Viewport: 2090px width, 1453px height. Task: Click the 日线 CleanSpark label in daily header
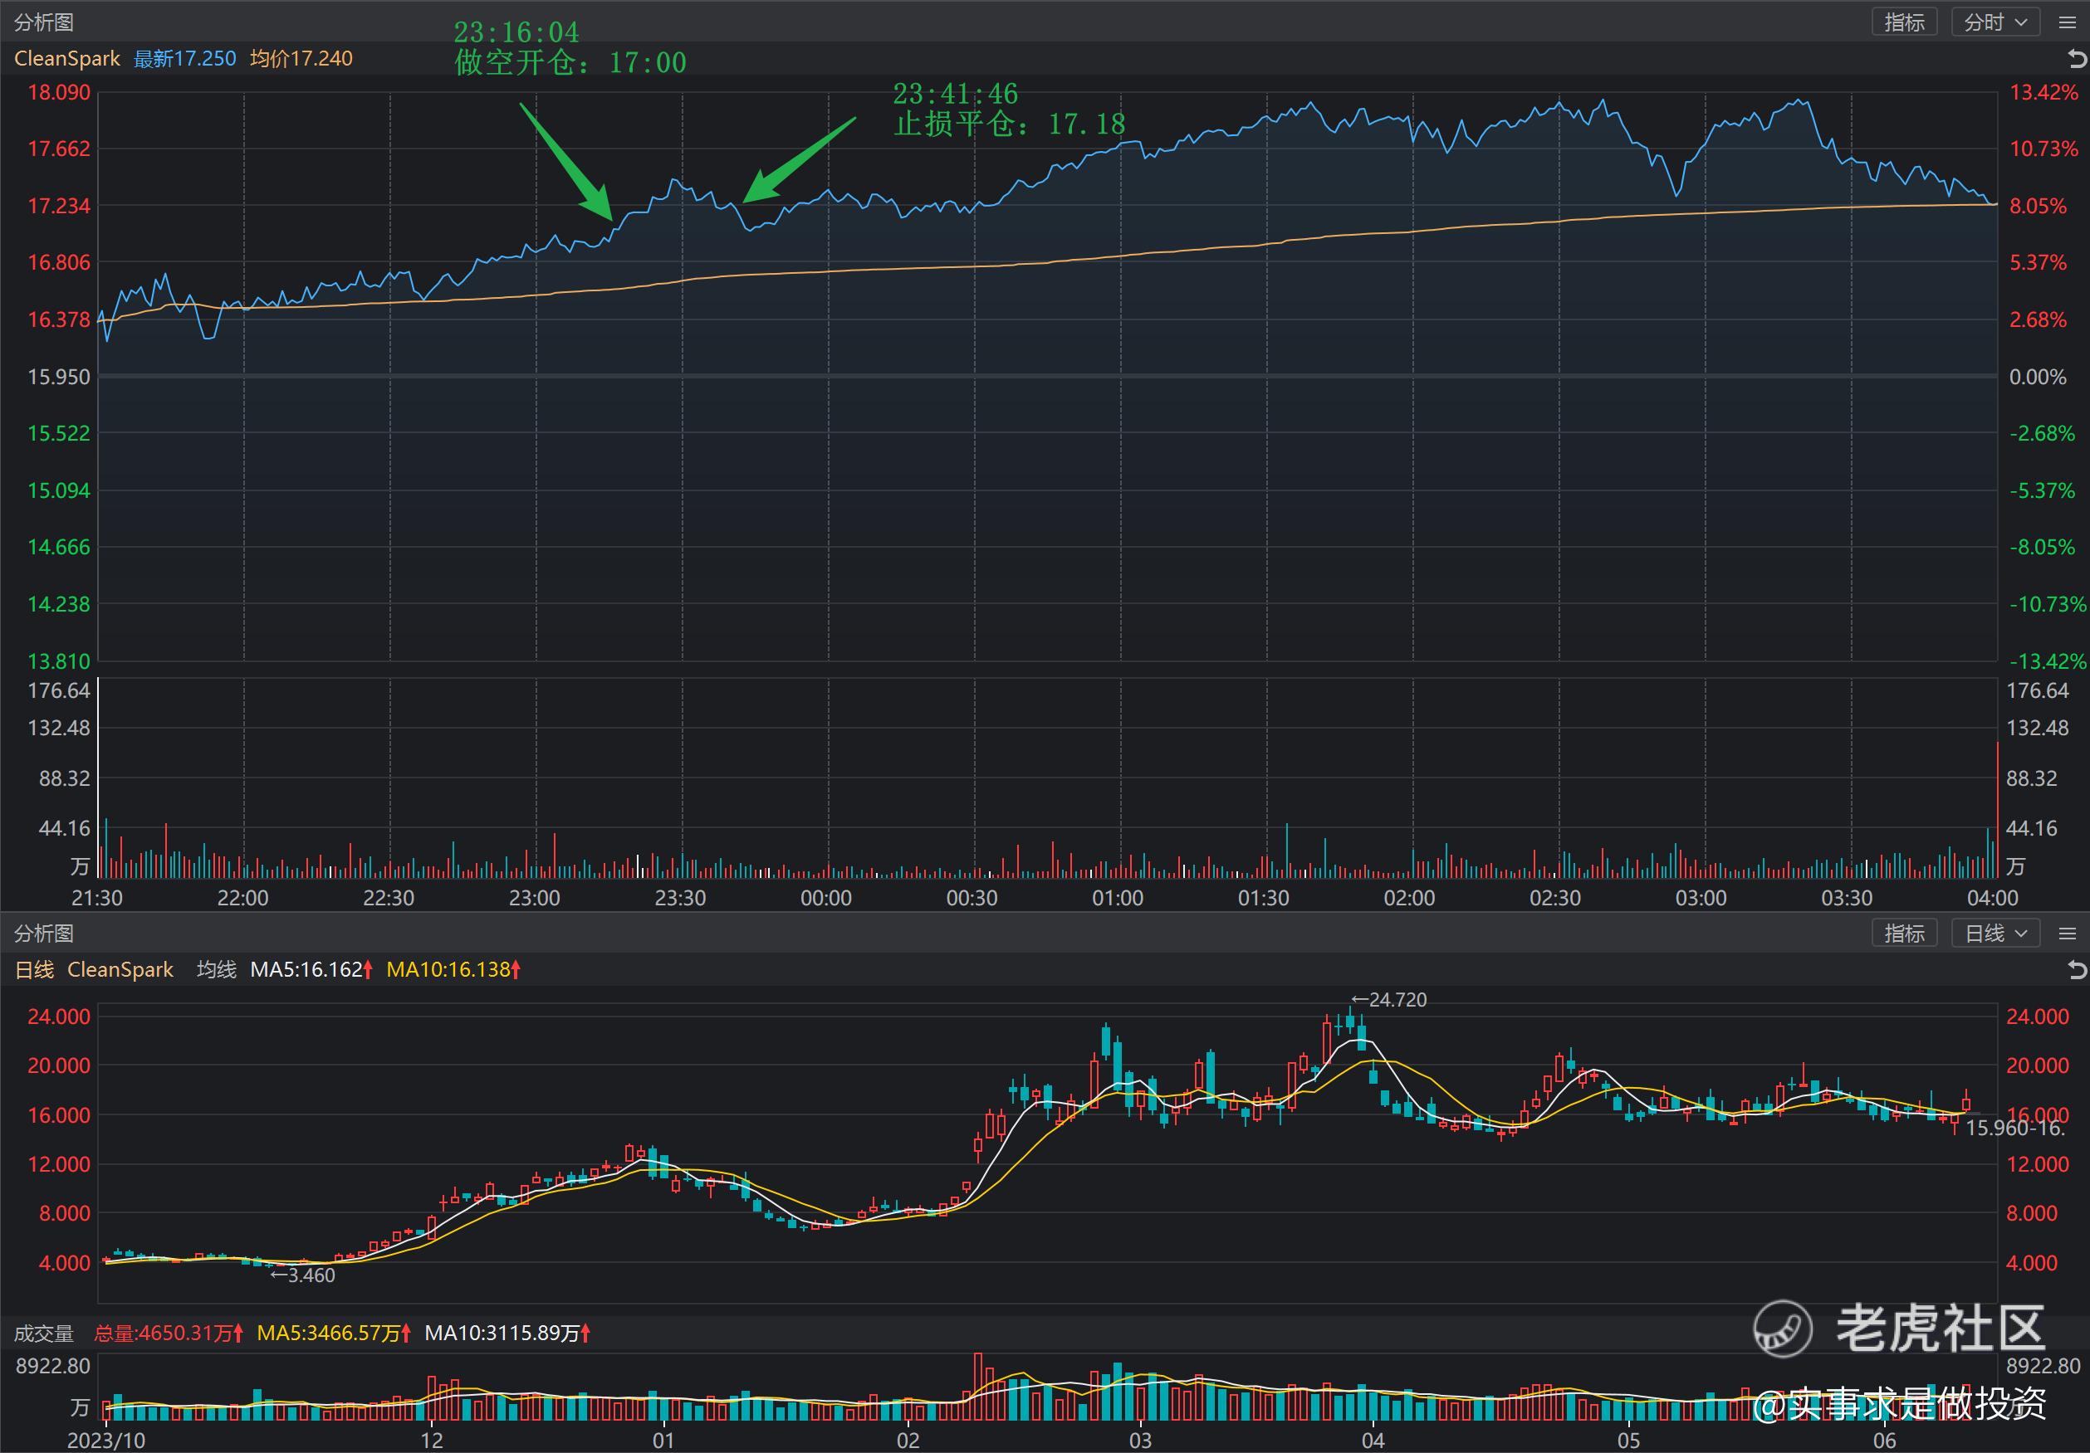[94, 970]
